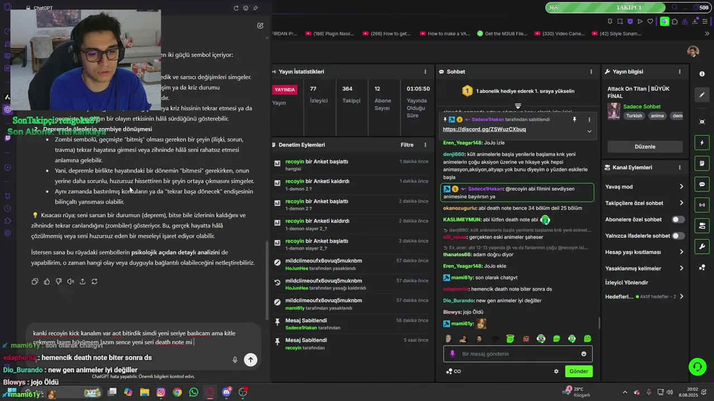
Task: Read aloud the ChatGPT response
Action: tap(70, 282)
